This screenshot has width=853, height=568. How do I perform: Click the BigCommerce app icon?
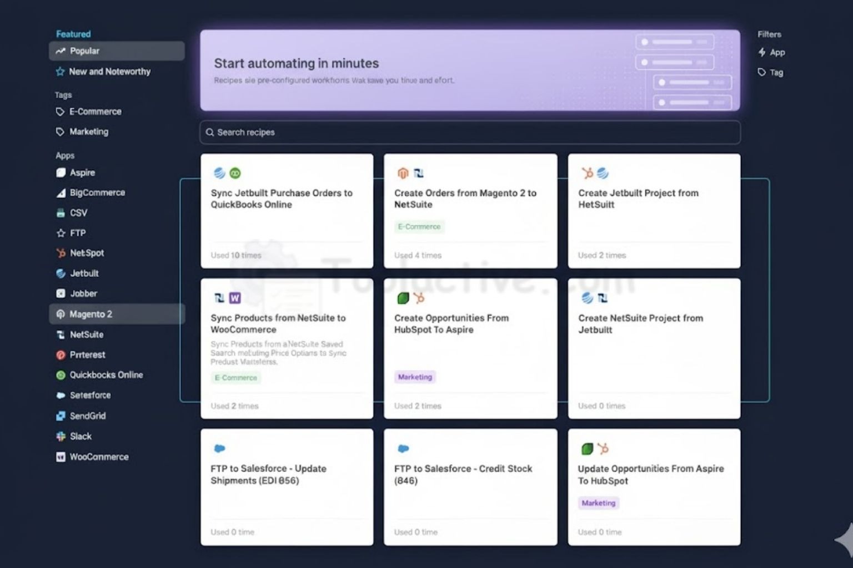pyautogui.click(x=61, y=192)
